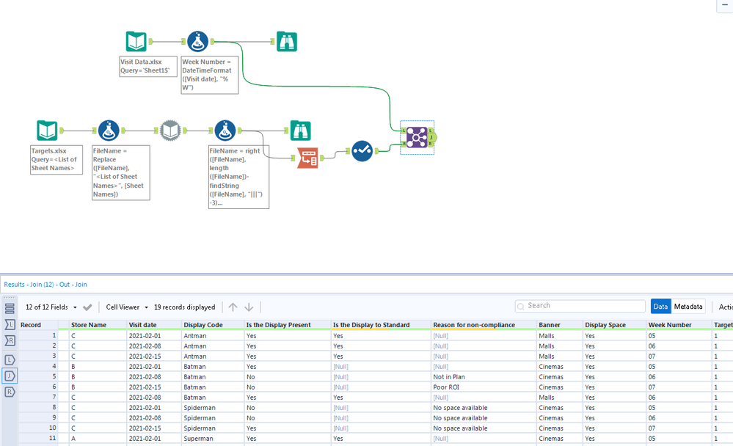Open the Browse tool after Week Number formula

(x=287, y=43)
